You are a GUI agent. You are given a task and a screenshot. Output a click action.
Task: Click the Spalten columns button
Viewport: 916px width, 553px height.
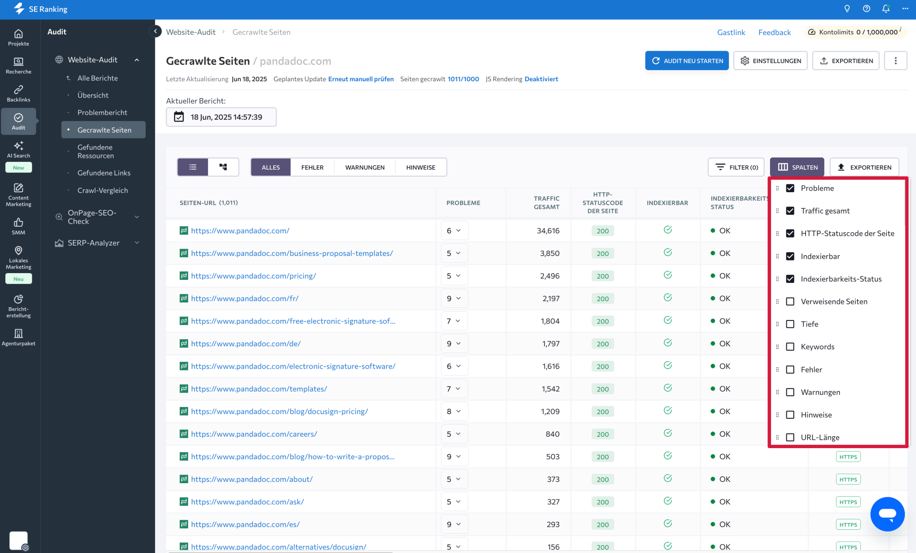point(797,167)
